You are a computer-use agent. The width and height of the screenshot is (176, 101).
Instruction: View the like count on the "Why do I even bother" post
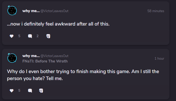pos(19,90)
